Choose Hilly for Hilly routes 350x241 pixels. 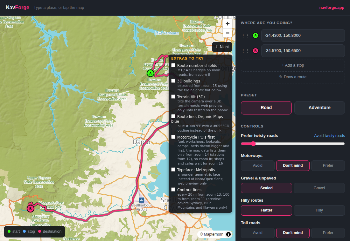point(319,210)
